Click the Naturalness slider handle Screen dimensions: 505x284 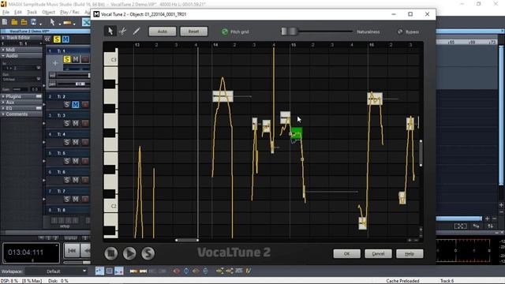[x=289, y=32]
